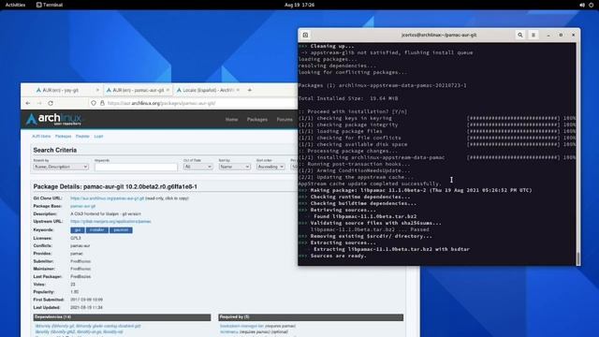The image size is (599, 337).
Task: Click the 'Package Details' heading text
Action: point(115,186)
